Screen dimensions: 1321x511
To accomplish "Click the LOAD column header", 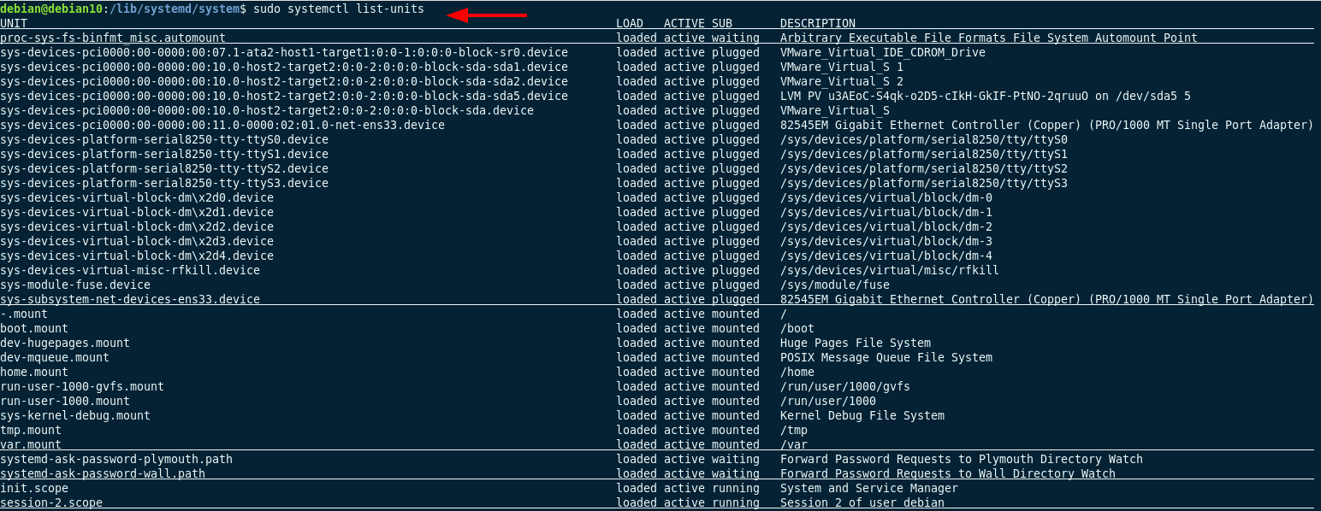I will 630,23.
